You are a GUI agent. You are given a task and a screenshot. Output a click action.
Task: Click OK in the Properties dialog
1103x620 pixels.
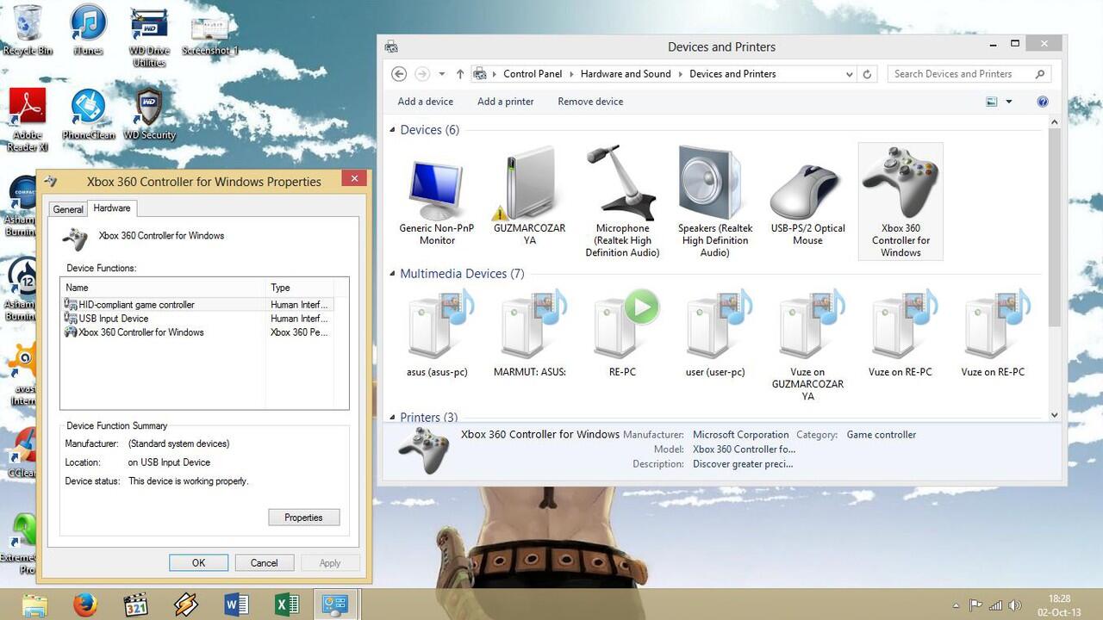[198, 563]
